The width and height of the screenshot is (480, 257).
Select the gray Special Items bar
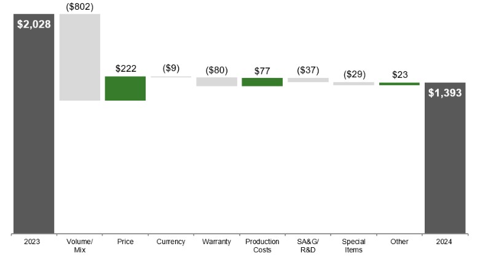[353, 83]
